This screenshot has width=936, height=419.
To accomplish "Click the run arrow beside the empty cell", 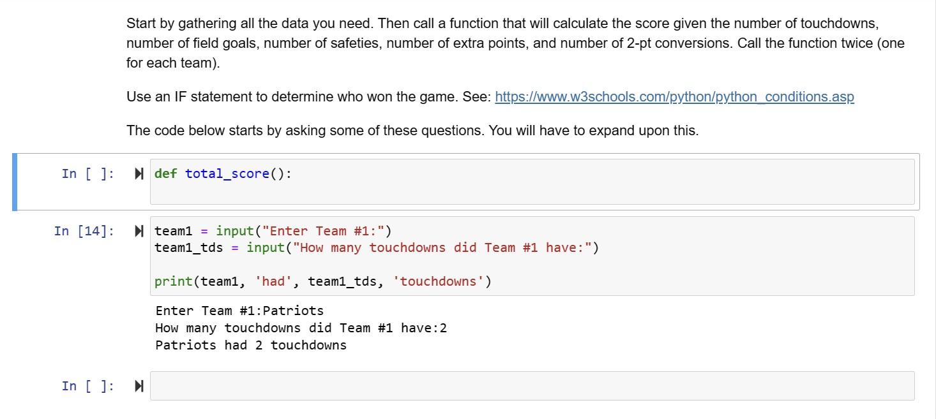I will tap(139, 385).
